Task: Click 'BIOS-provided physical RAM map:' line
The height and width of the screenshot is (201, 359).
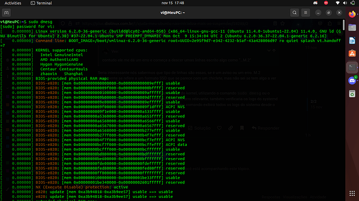Action: (72, 78)
